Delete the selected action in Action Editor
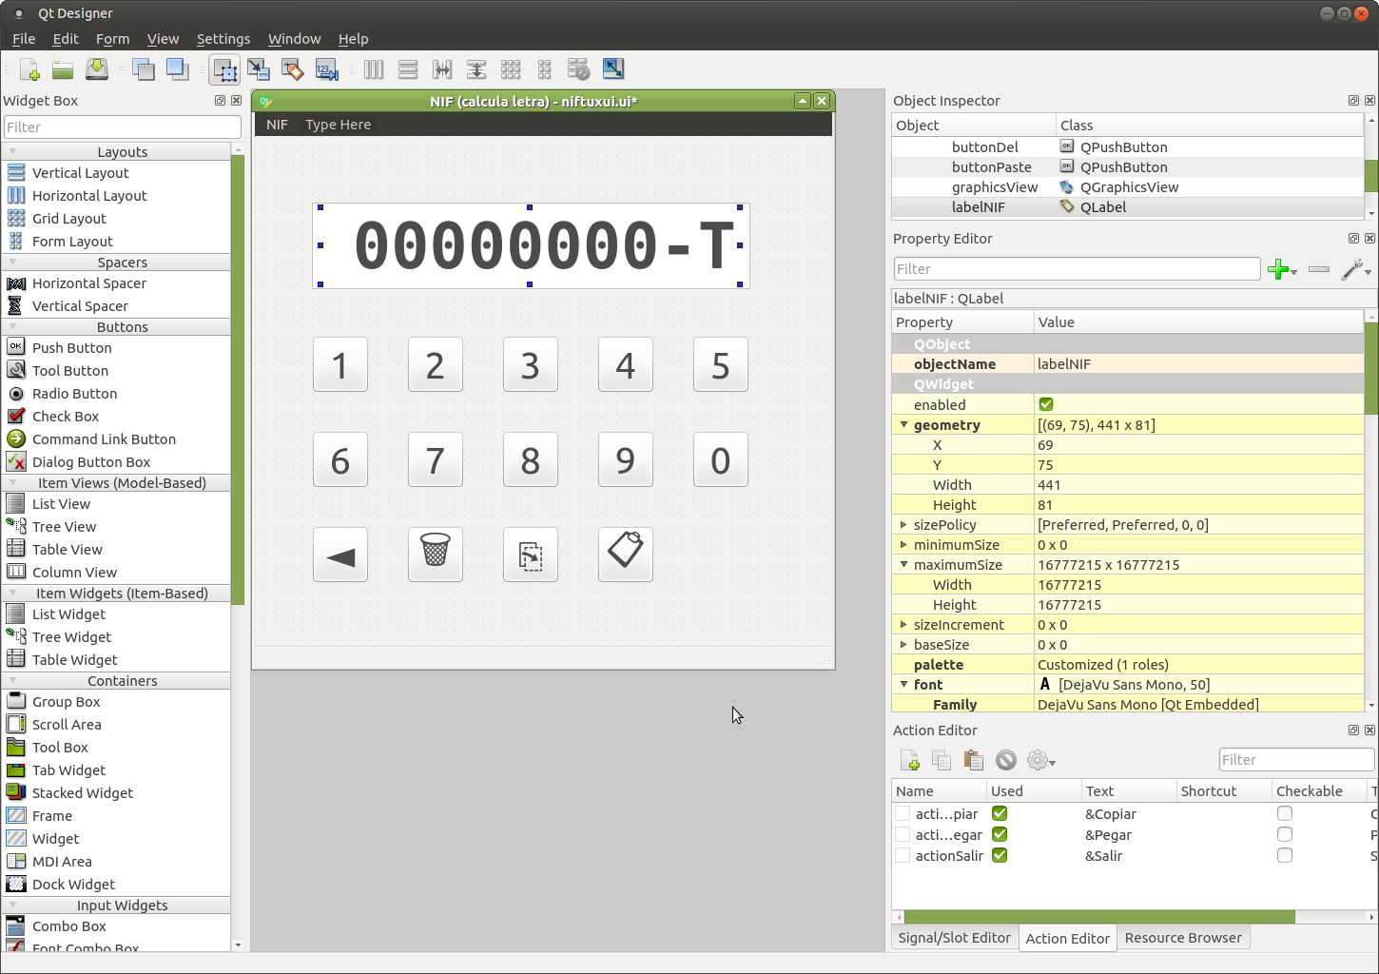The width and height of the screenshot is (1379, 974). click(1006, 760)
